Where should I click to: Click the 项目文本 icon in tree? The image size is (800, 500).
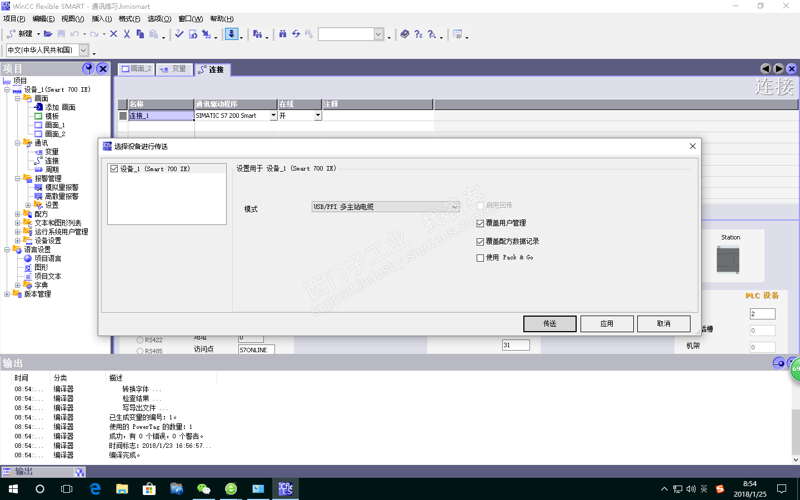(x=28, y=276)
